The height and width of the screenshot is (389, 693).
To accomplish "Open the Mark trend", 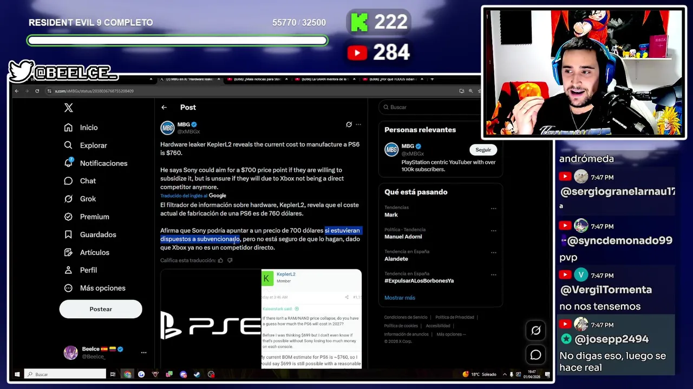I will click(x=391, y=214).
